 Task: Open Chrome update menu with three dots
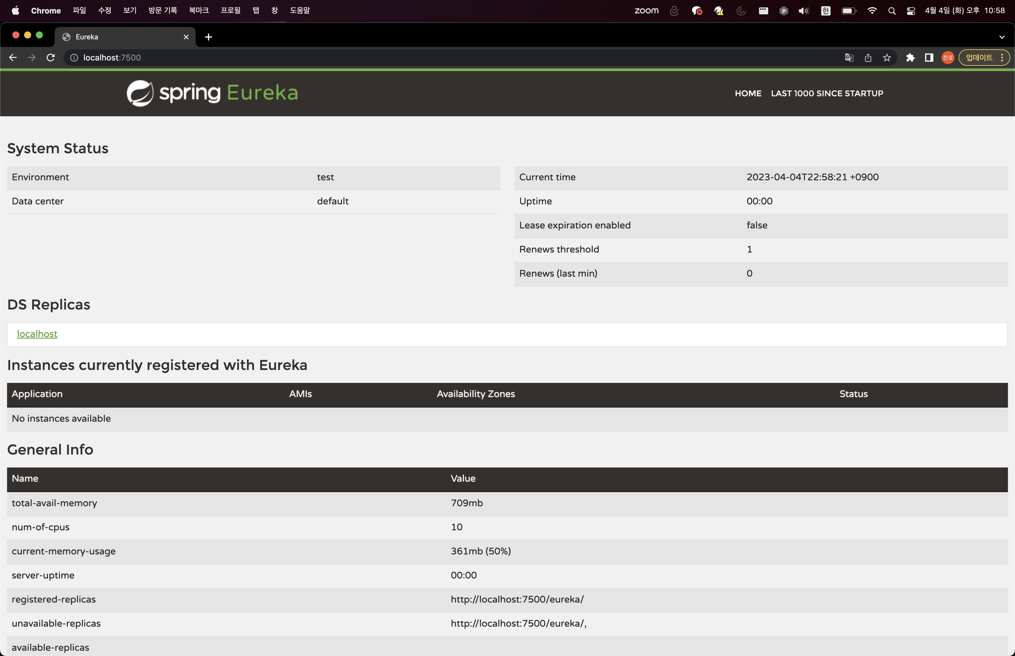pos(1002,58)
